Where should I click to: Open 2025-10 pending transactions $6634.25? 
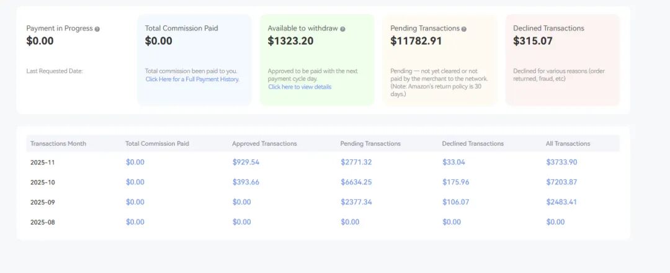(355, 182)
